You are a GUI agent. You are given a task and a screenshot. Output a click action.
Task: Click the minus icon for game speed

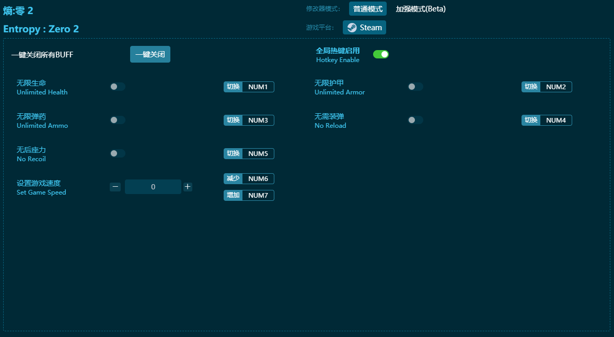(x=115, y=187)
